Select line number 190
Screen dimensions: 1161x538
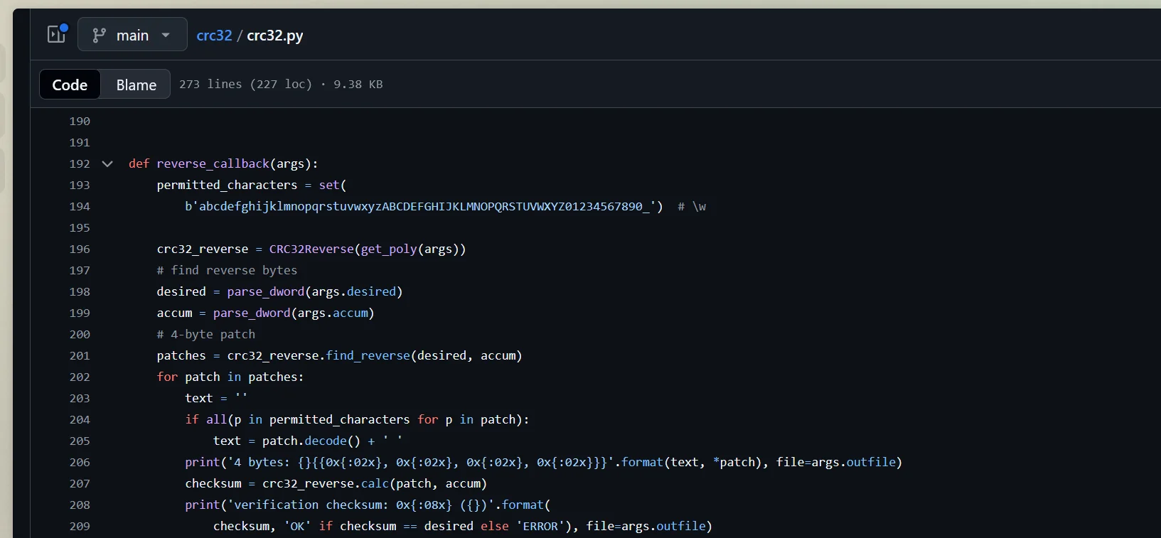pyautogui.click(x=80, y=122)
